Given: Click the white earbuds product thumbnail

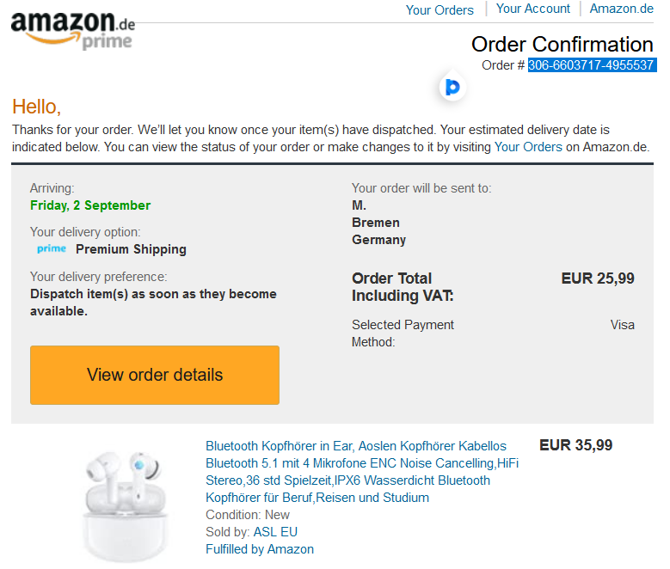Looking at the screenshot, I should (x=125, y=506).
